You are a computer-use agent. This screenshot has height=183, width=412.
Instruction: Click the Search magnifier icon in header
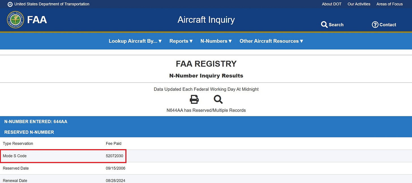[x=324, y=25]
